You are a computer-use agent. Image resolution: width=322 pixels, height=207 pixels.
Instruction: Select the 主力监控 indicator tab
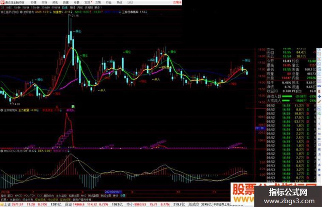coord(61,196)
